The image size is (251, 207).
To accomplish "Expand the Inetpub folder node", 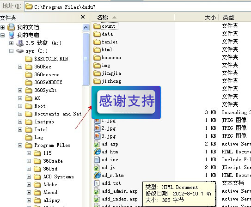I will [20, 122].
